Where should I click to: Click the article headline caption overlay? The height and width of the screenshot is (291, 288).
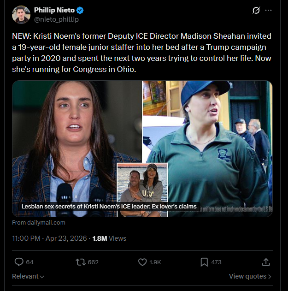[x=109, y=206]
